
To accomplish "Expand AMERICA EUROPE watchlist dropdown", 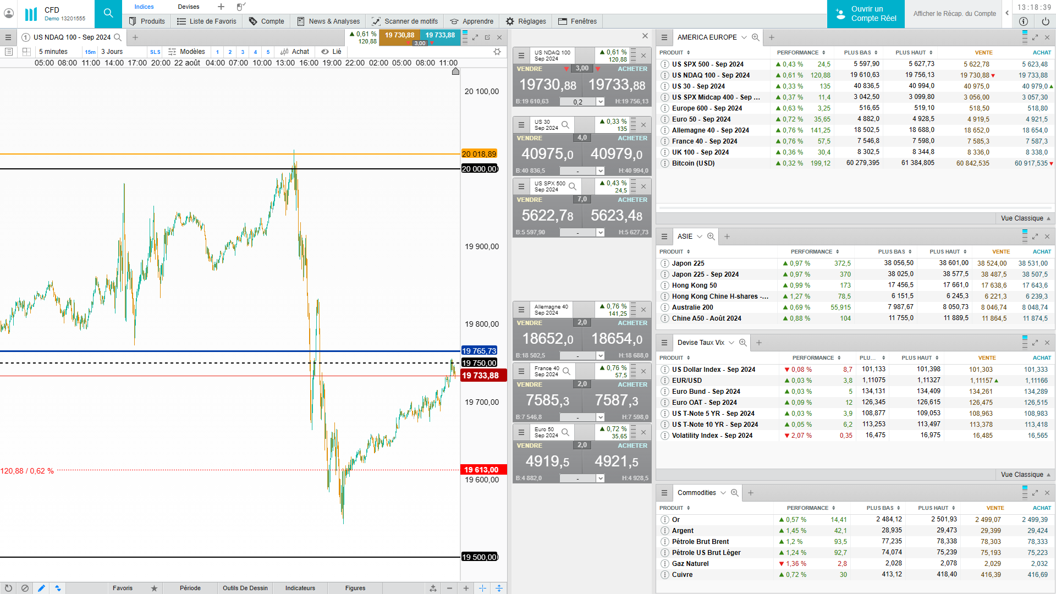I will [x=744, y=37].
